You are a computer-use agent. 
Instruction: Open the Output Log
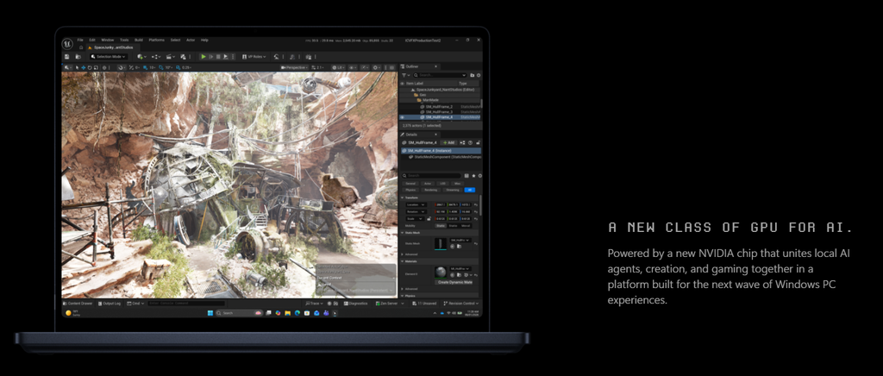tap(110, 304)
